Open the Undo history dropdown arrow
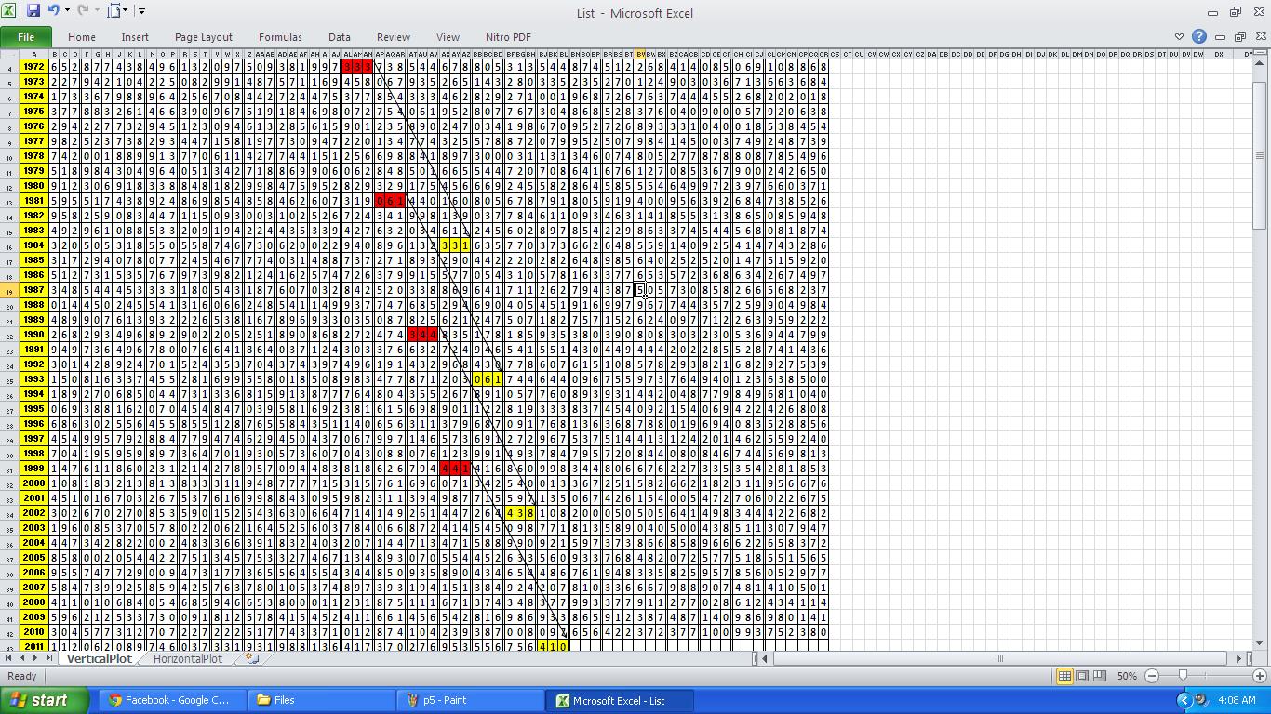Viewport: 1271px width, 714px height. [x=67, y=8]
